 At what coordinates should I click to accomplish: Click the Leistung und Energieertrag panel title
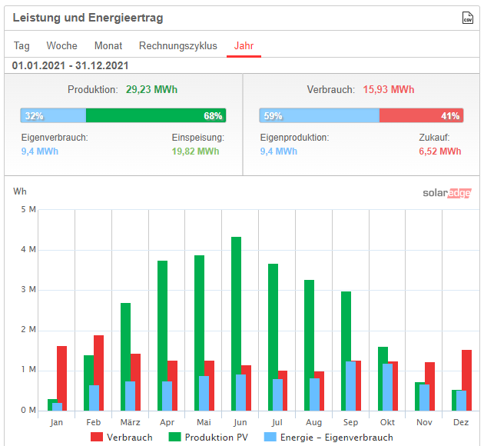pyautogui.click(x=88, y=18)
